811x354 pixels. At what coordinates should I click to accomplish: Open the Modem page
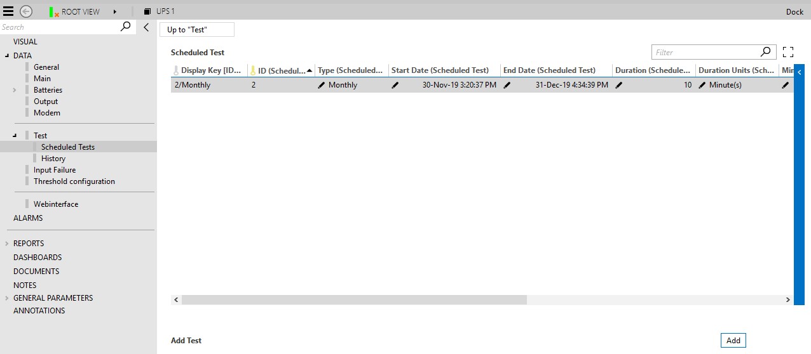click(x=47, y=113)
